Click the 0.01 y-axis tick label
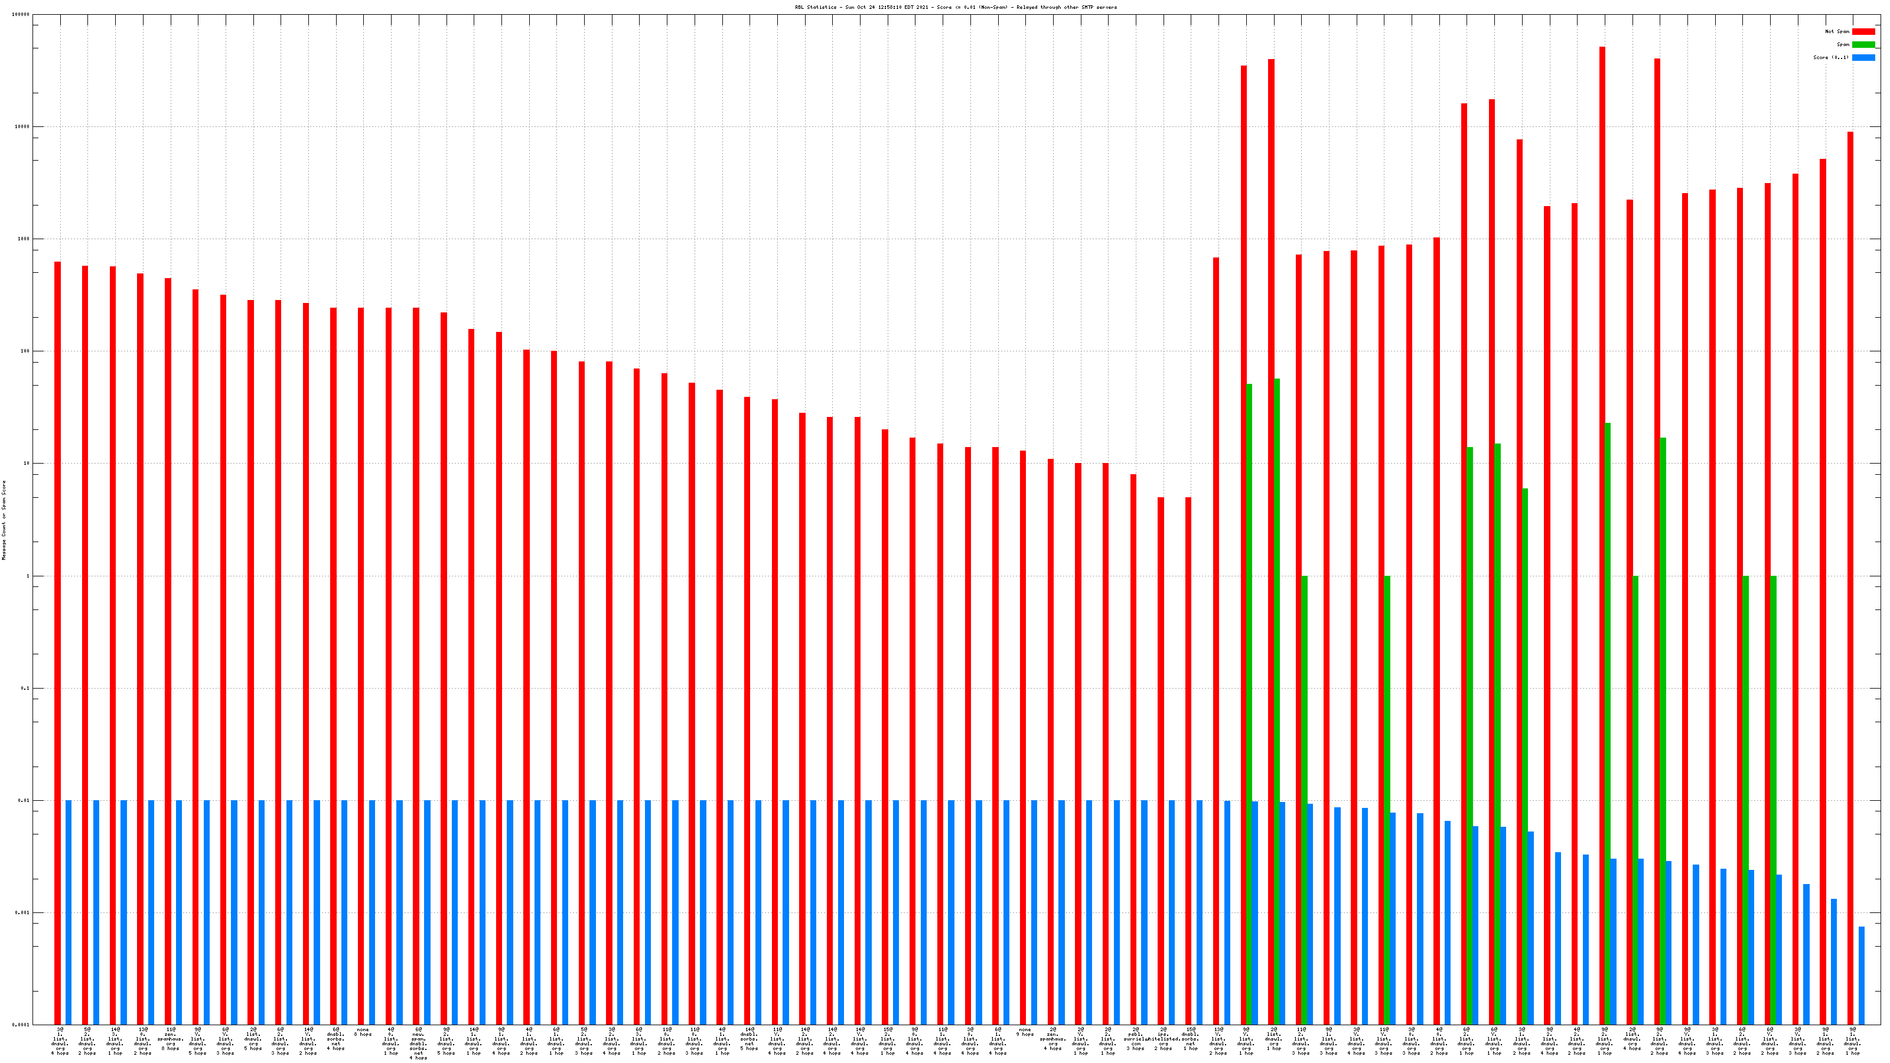This screenshot has width=1890, height=1063. tap(24, 800)
